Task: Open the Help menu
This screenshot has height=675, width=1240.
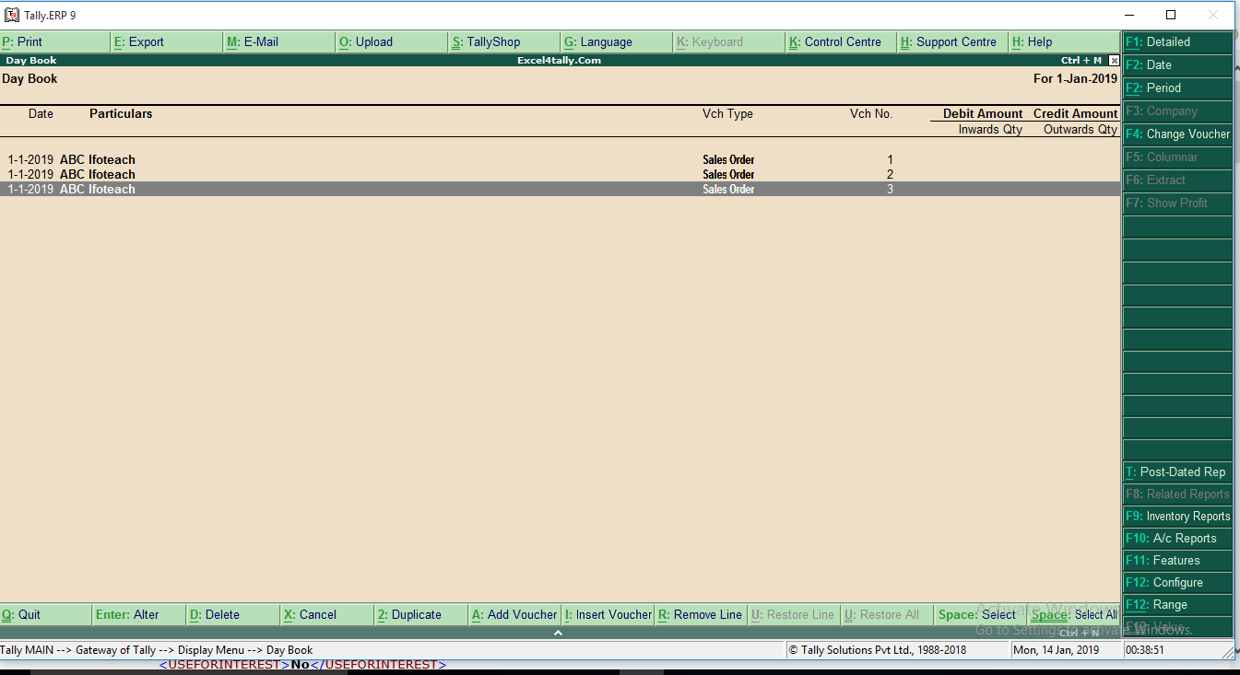Action: tap(1065, 42)
